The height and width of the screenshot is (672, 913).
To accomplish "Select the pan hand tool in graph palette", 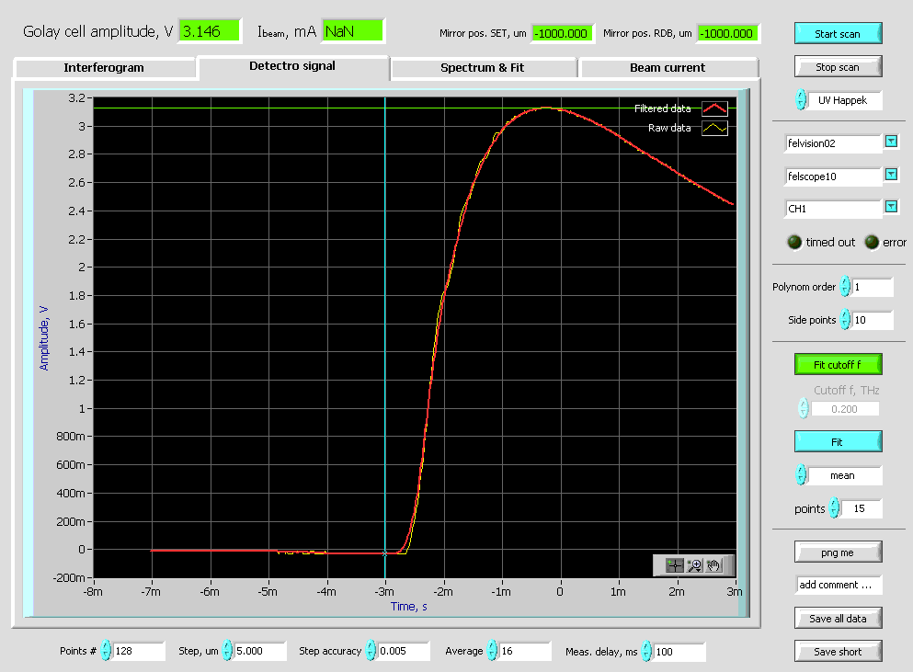I will [x=713, y=564].
